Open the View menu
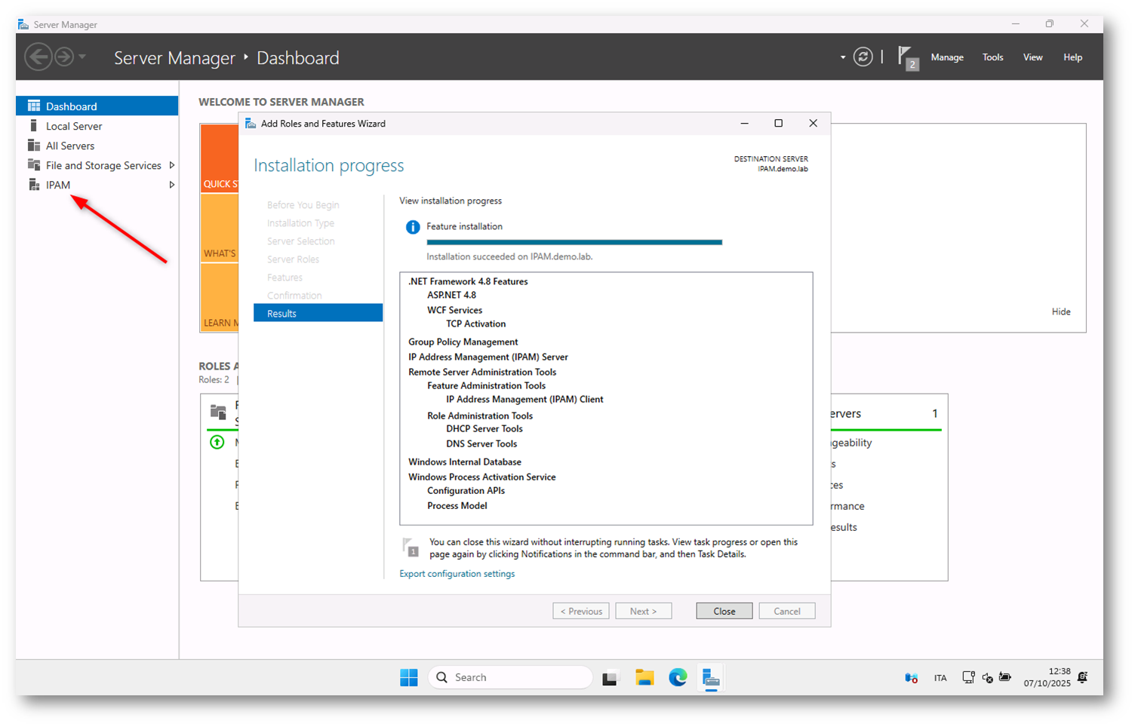The image size is (1135, 727). click(1032, 57)
